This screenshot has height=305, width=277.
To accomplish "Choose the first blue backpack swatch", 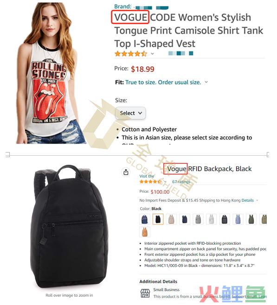I will (x=145, y=219).
